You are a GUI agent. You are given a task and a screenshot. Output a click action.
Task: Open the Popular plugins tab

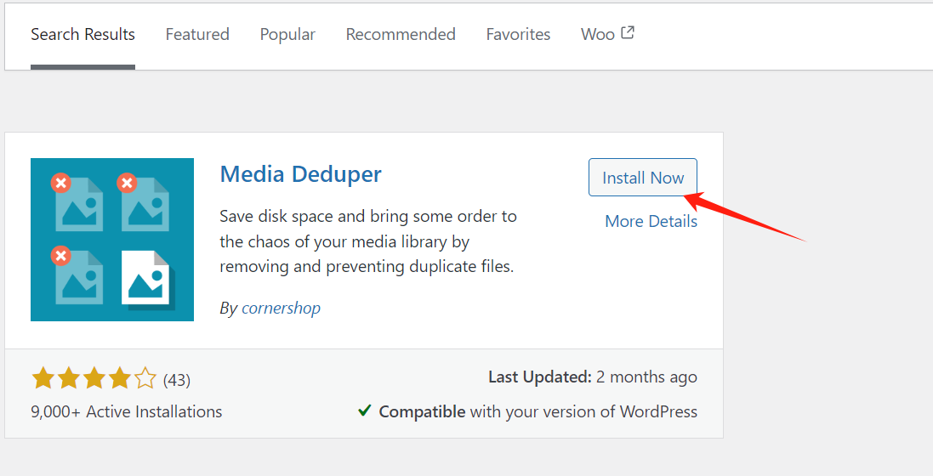(287, 35)
